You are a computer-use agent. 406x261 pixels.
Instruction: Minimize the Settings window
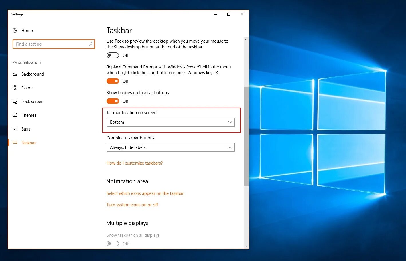point(216,14)
